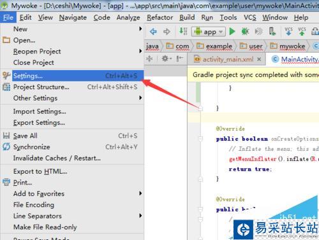The image size is (319, 240).
Task: Open the Code menu
Action: pos(101,17)
